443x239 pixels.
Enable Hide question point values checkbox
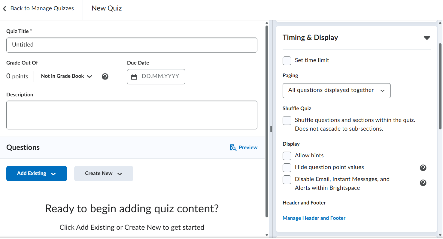tap(287, 168)
